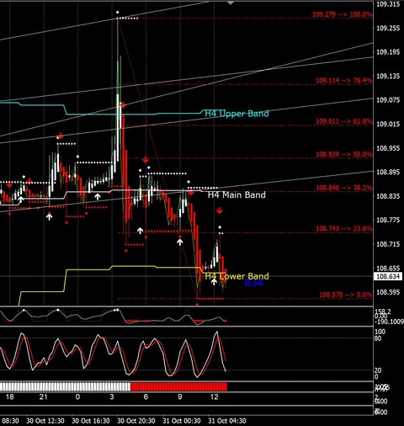The width and height of the screenshot is (404, 426).
Task: Select the 108.929 --> 50.0% Fibonacci level
Action: (344, 154)
